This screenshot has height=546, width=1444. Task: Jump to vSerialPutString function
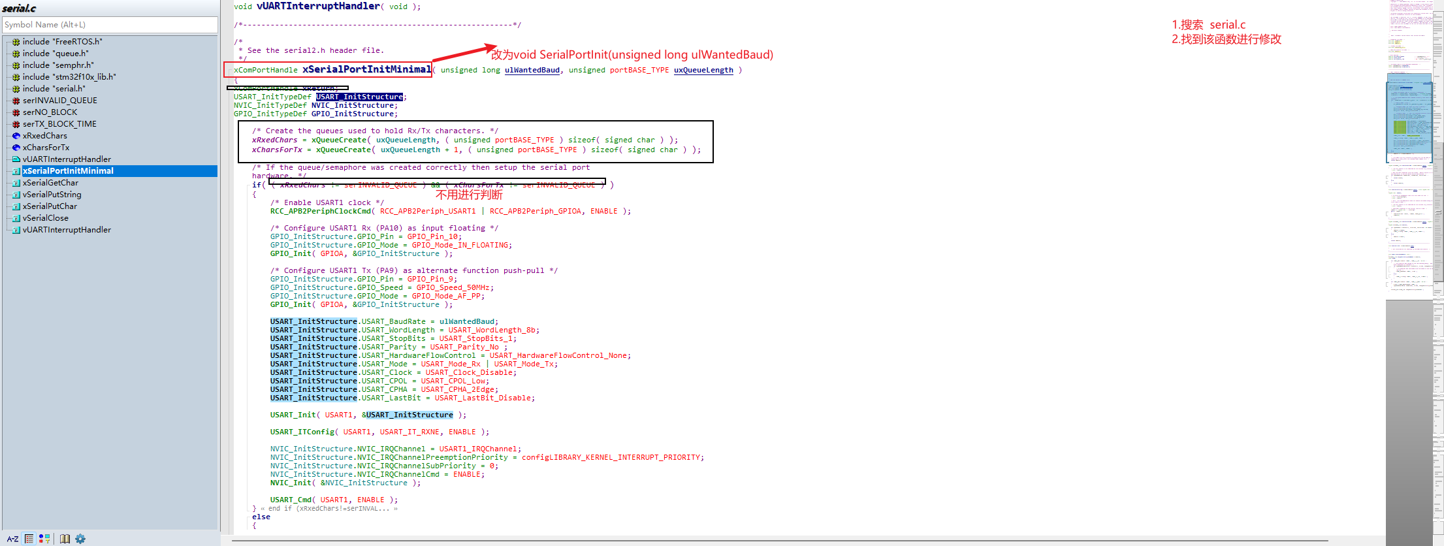[x=52, y=195]
